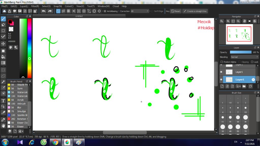Image resolution: width=260 pixels, height=146 pixels.
Task: Turn snap off with the blue circle-slash icon
Action: [x=58, y=11]
